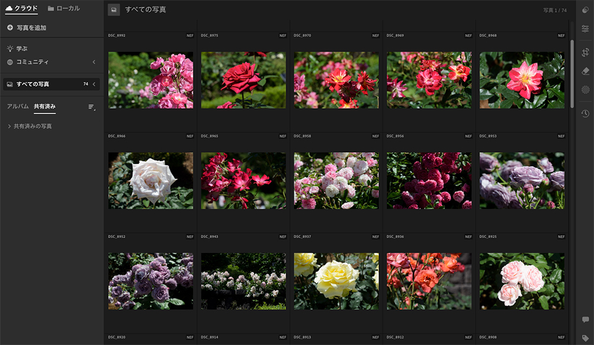Select photo DSC_8992 pink roses thumbnail

(151, 80)
